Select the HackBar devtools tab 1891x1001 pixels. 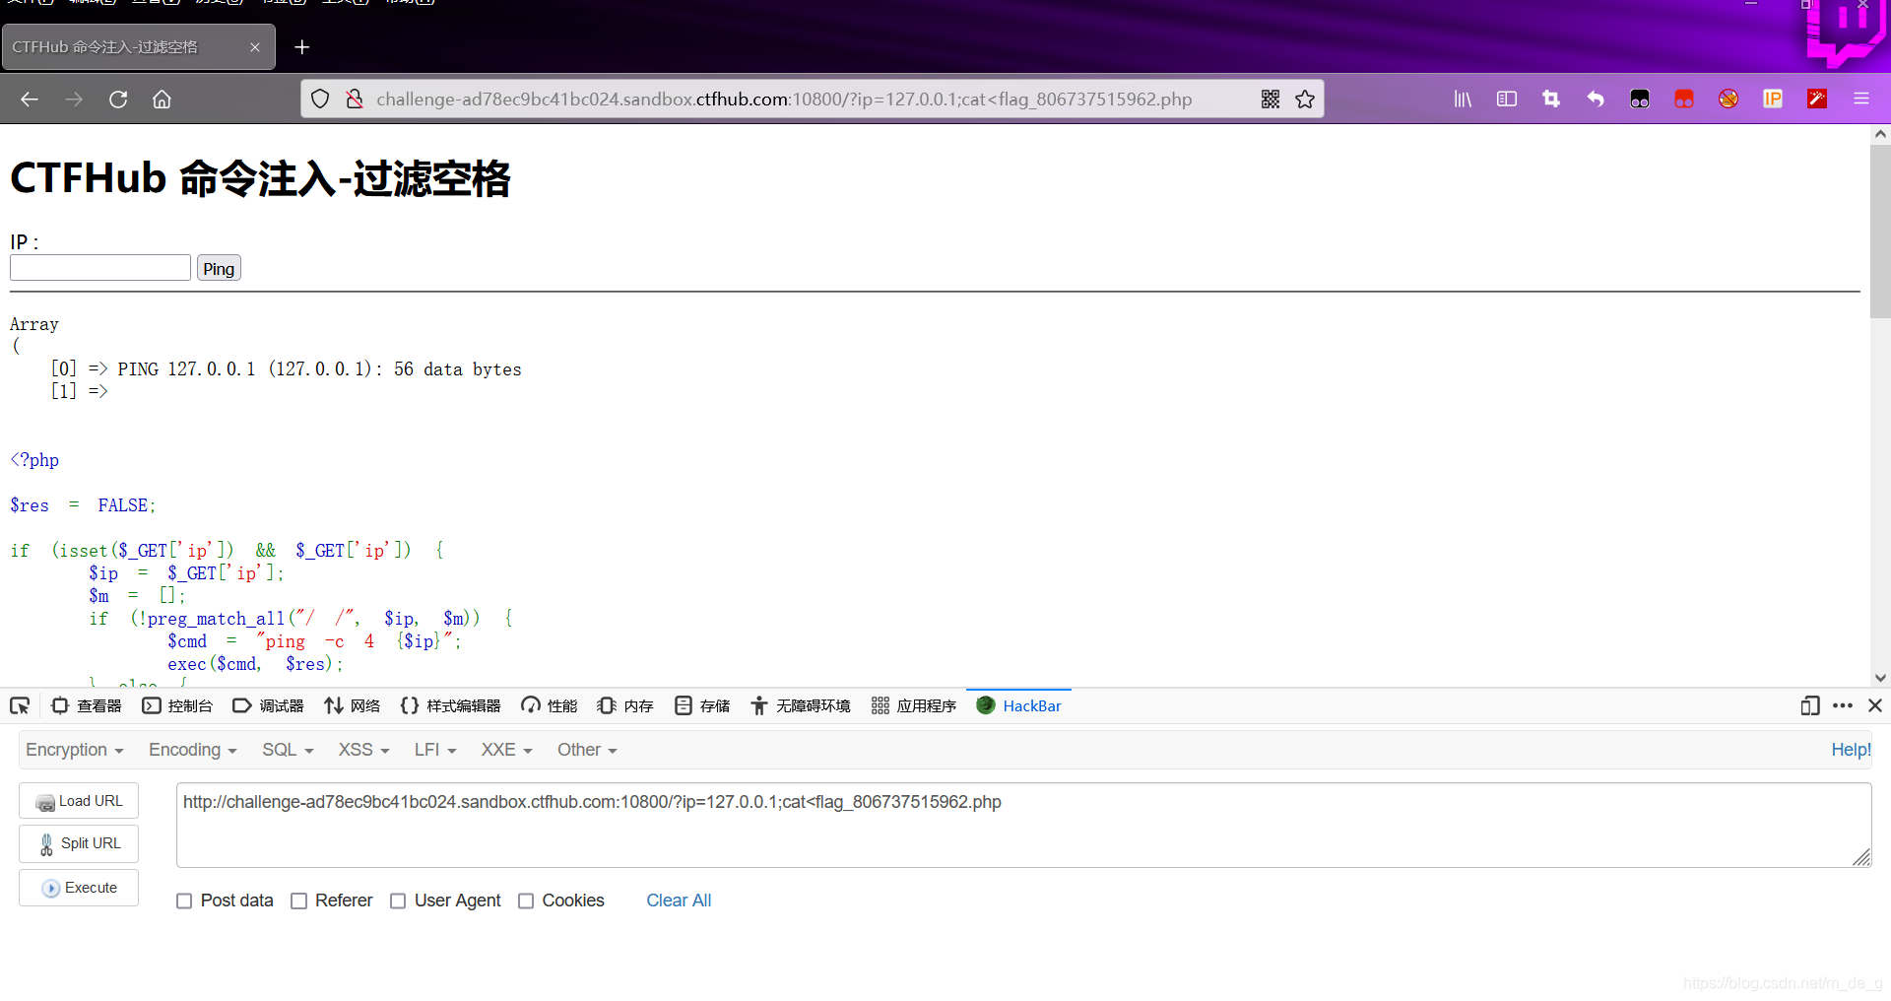pyautogui.click(x=1019, y=706)
